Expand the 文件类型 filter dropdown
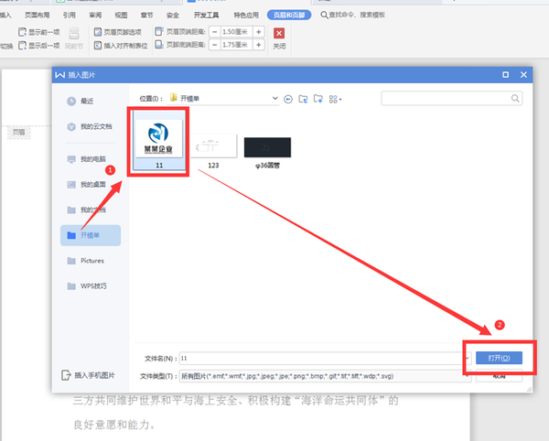The width and height of the screenshot is (549, 441). 467,376
